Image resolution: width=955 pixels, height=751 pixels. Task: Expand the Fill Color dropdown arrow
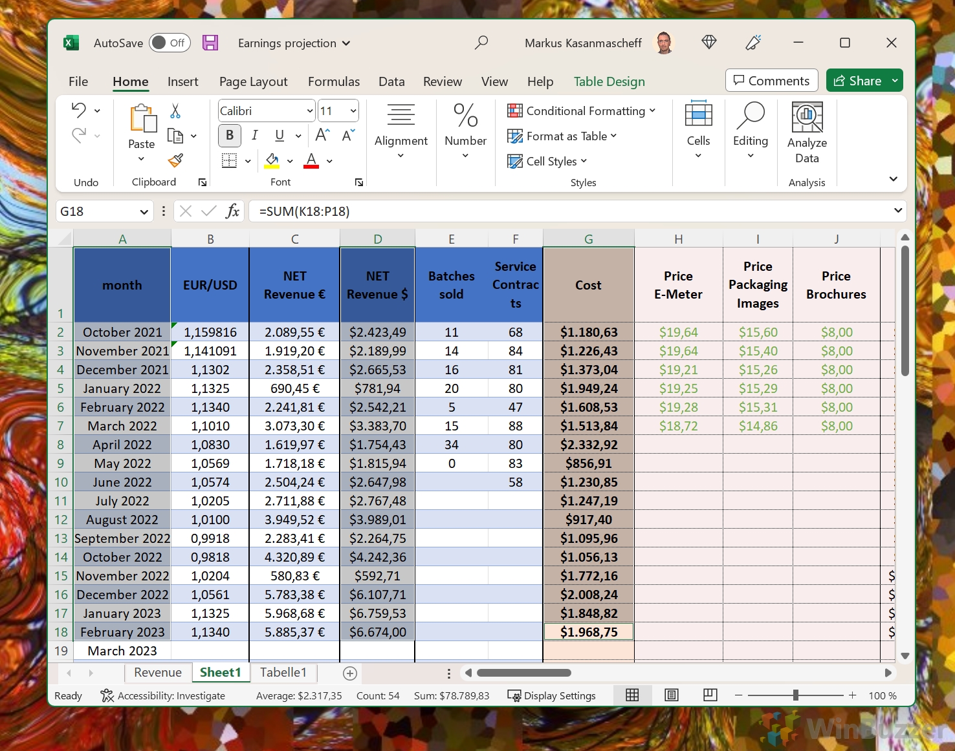[x=289, y=161]
